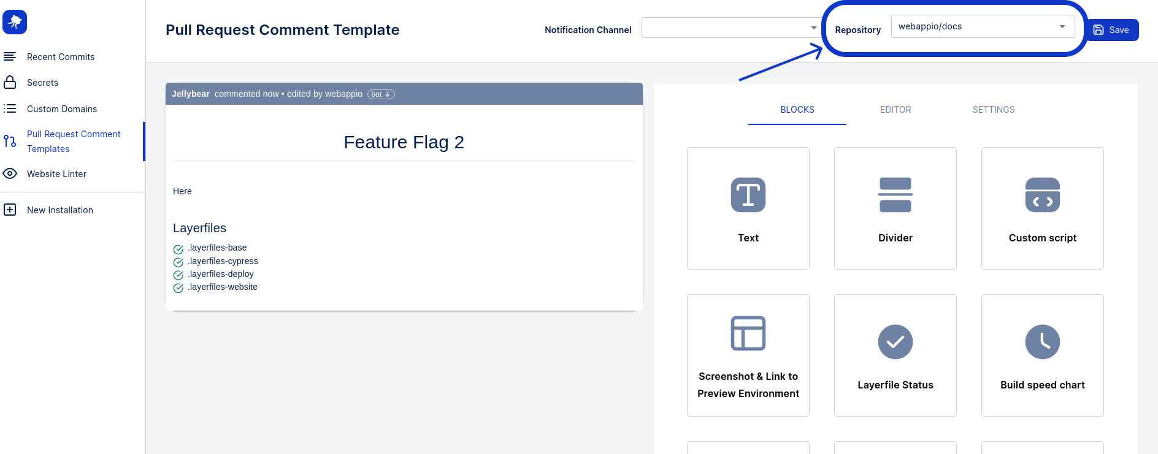Click the Build speed chart clock icon
The image size is (1158, 454).
click(1043, 342)
